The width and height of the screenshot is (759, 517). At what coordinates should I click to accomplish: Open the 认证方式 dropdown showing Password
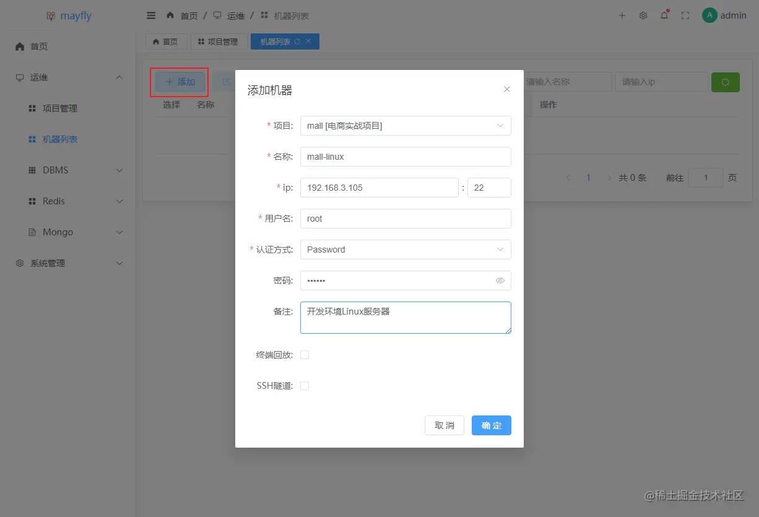tap(406, 250)
